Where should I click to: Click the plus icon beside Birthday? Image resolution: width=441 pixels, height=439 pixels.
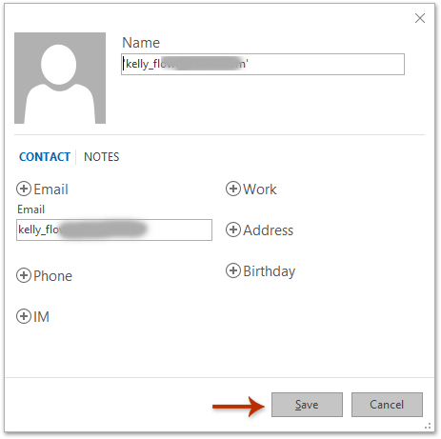tap(233, 270)
